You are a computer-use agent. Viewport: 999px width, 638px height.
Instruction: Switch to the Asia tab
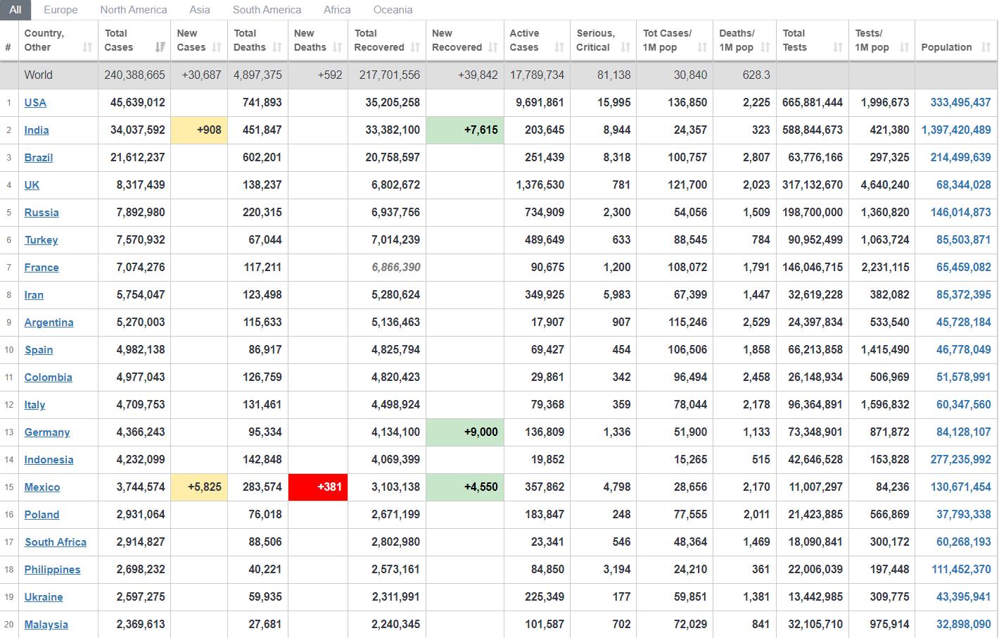tap(200, 10)
